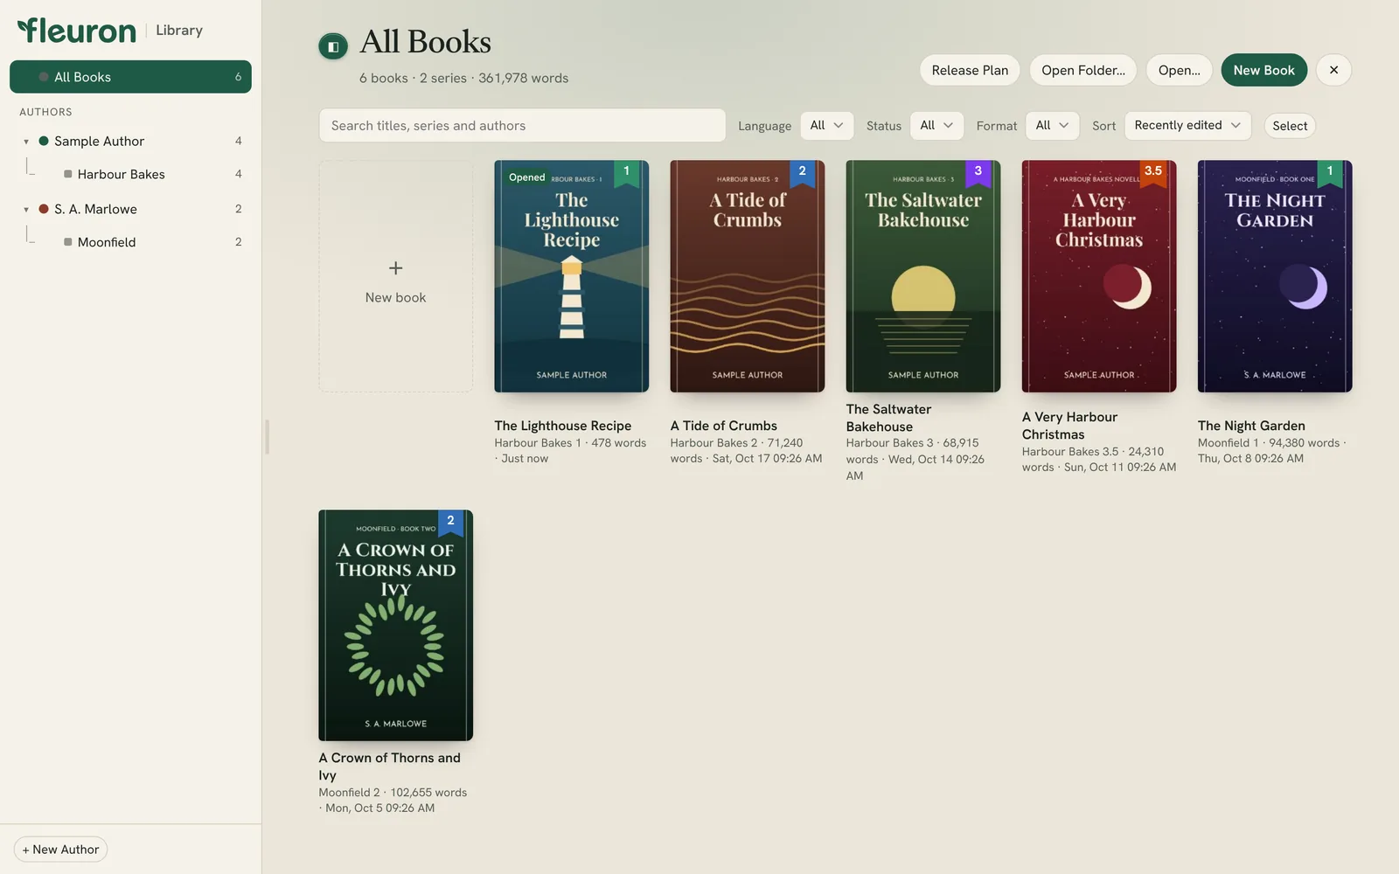Close the library with the X button
This screenshot has width=1399, height=874.
coord(1333,70)
